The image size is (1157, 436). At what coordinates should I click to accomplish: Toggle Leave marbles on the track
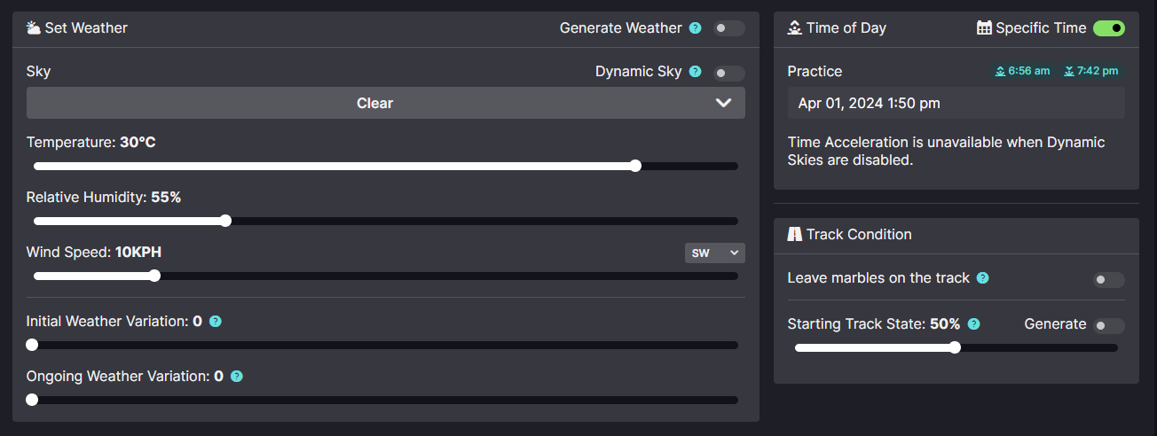[x=1109, y=280]
